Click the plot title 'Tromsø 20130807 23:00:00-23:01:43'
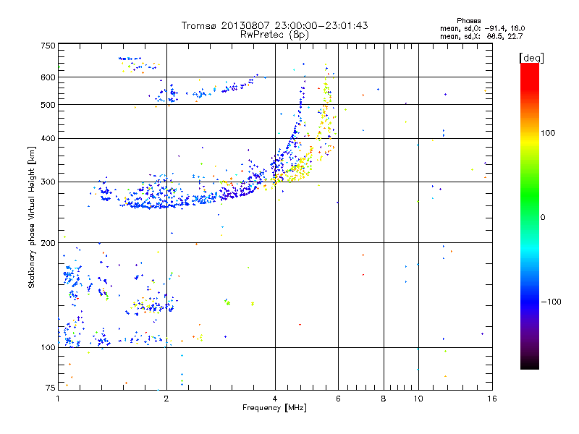The image size is (579, 434). (274, 25)
